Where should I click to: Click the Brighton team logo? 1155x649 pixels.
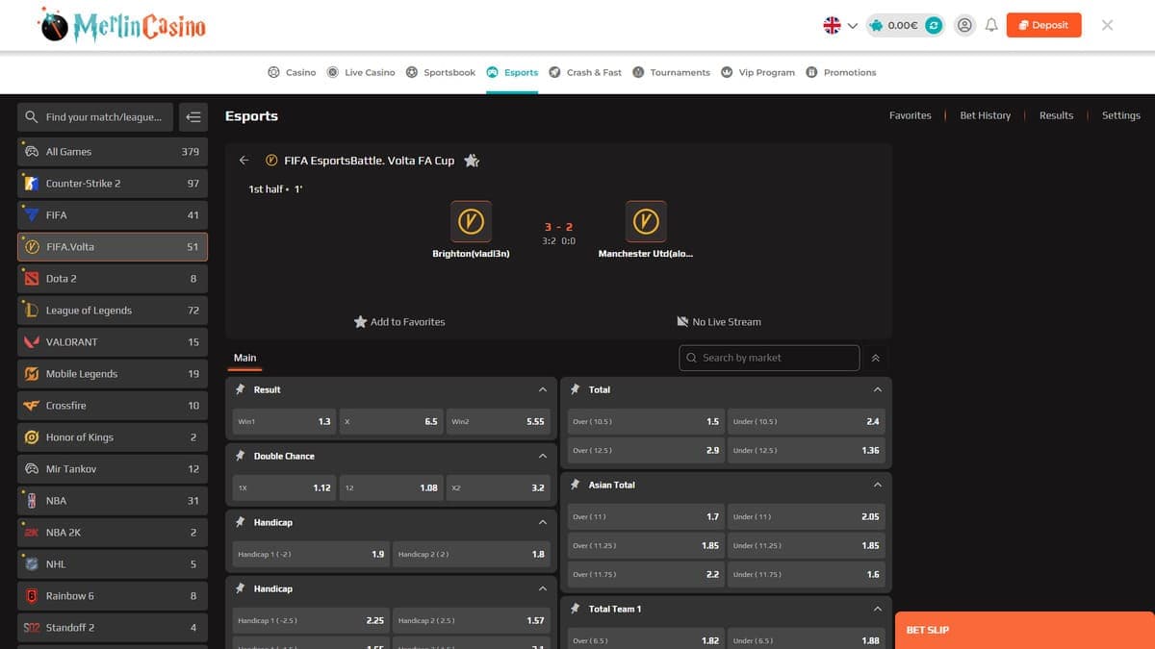(471, 221)
